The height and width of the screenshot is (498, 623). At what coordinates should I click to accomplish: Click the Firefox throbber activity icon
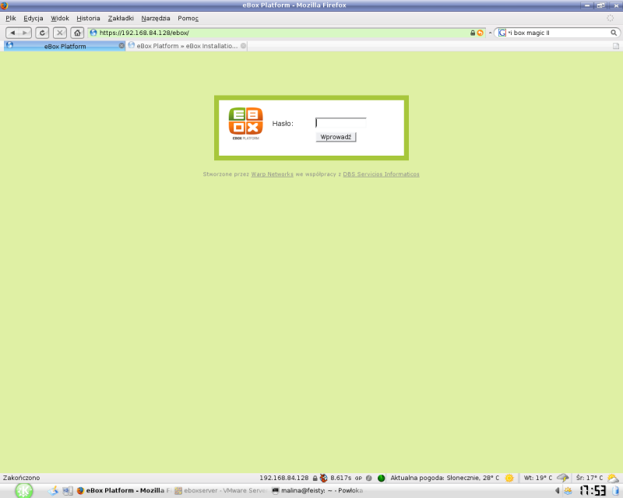coord(611,18)
